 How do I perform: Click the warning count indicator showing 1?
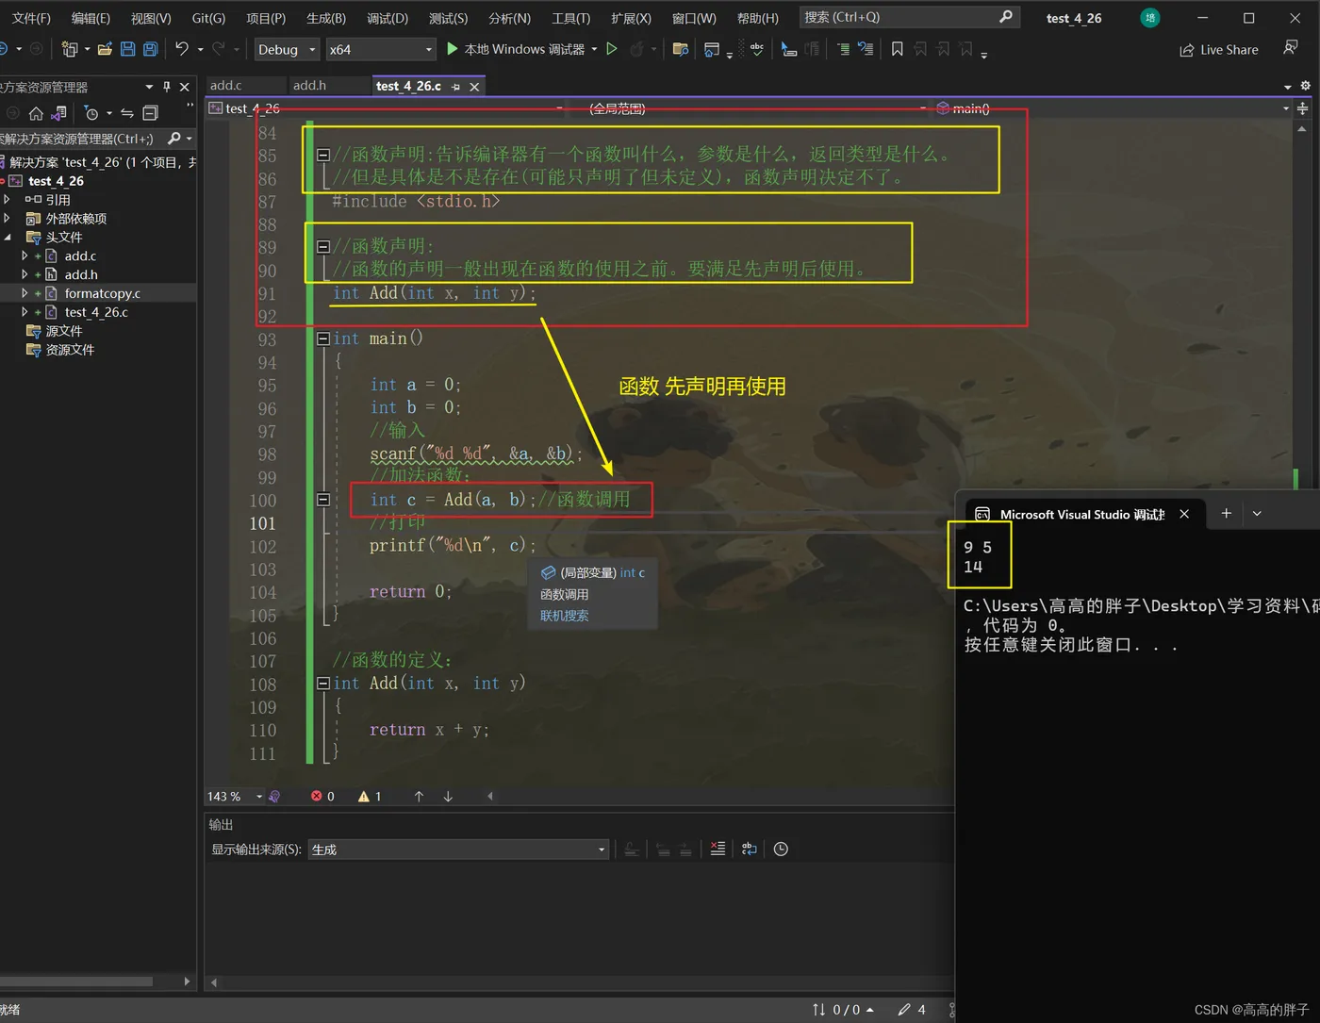(370, 797)
